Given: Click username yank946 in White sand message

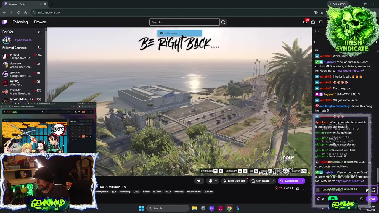Looking at the screenshot, I should [x=325, y=56].
